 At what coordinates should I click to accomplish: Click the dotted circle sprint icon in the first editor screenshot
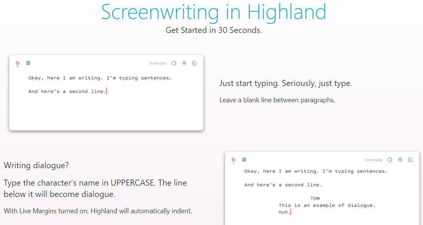pyautogui.click(x=174, y=63)
